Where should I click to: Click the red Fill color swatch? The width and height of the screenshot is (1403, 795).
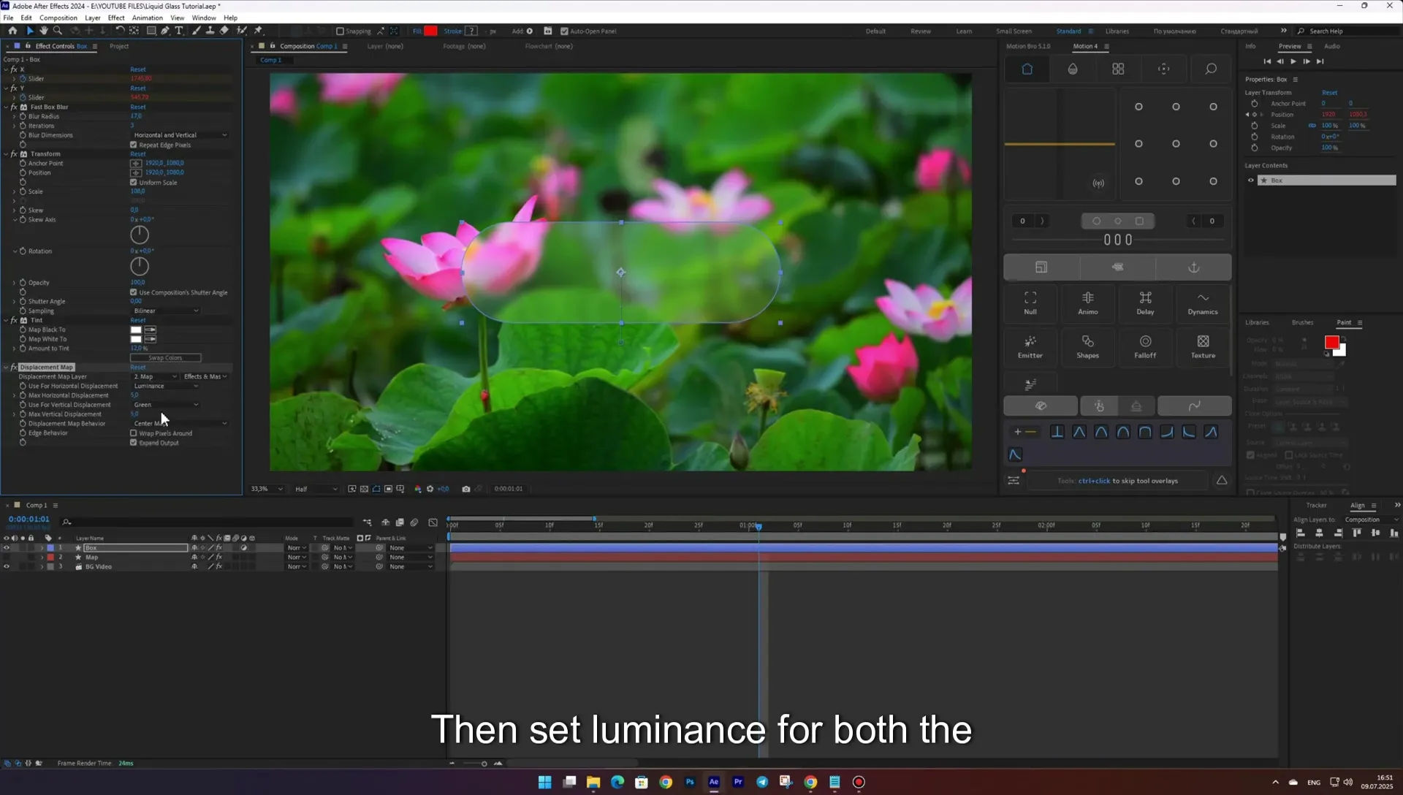tap(431, 31)
